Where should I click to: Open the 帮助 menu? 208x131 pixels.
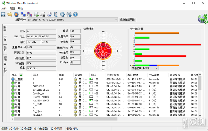coord(20,9)
